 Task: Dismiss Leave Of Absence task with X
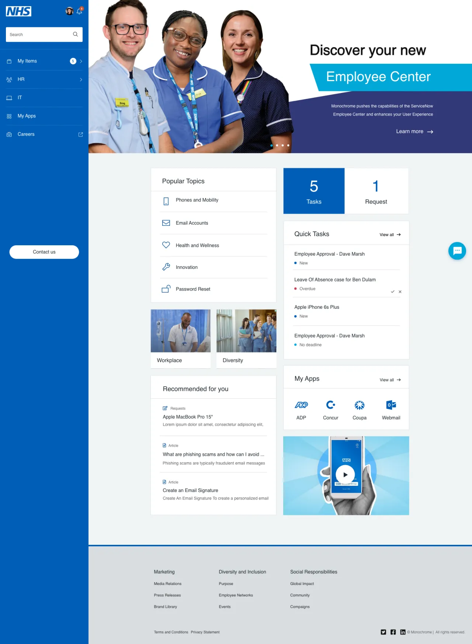tap(400, 292)
